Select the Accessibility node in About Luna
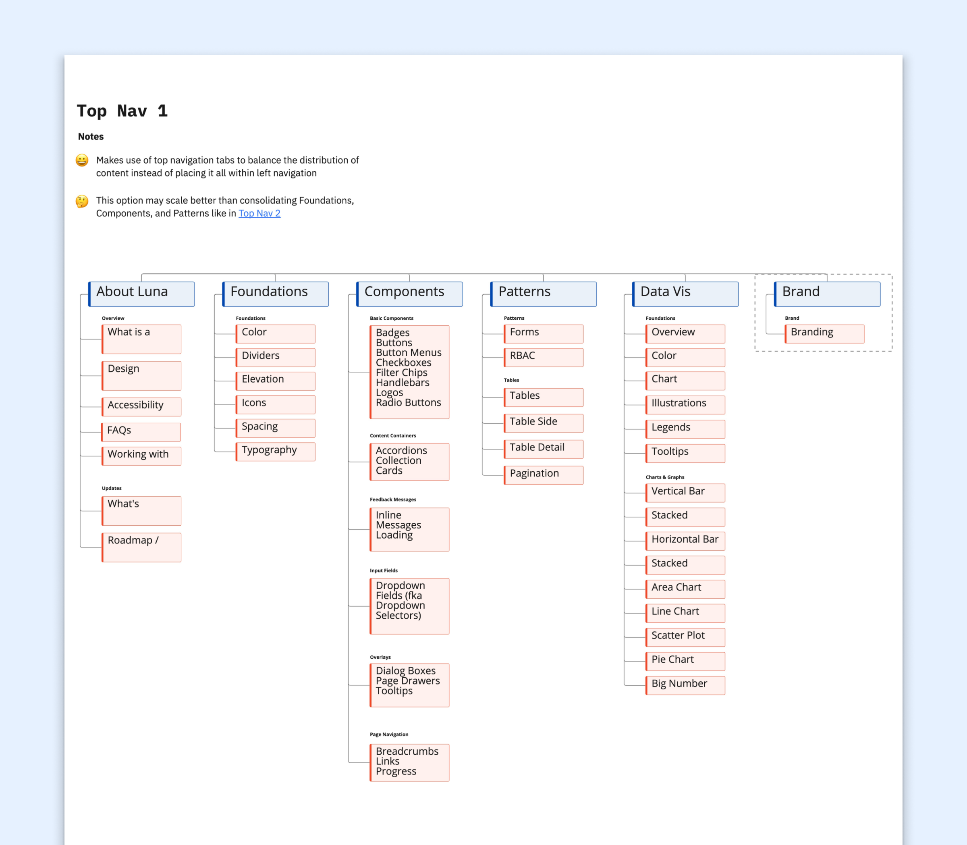 pos(141,406)
